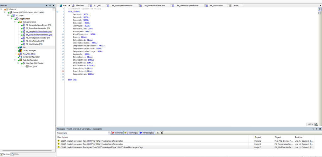Collapse the VAR_GLOBAL code block
This screenshot has height=157, width=322.
pyautogui.click(x=58, y=12)
